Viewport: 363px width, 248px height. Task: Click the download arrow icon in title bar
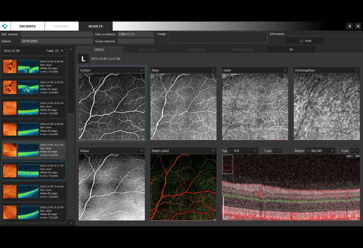coord(350,26)
